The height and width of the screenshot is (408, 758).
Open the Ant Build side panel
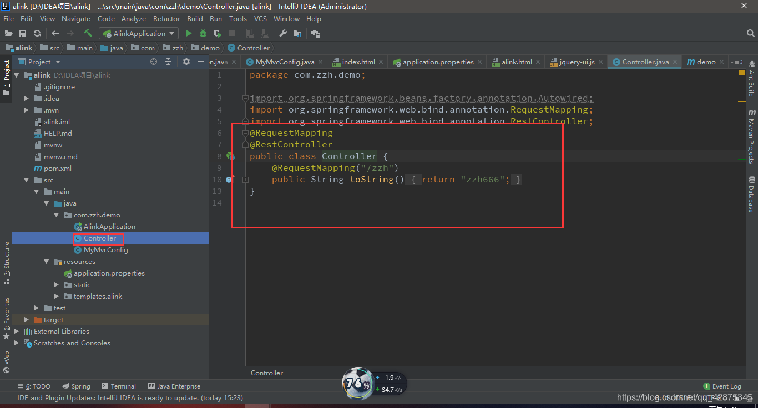click(x=751, y=79)
